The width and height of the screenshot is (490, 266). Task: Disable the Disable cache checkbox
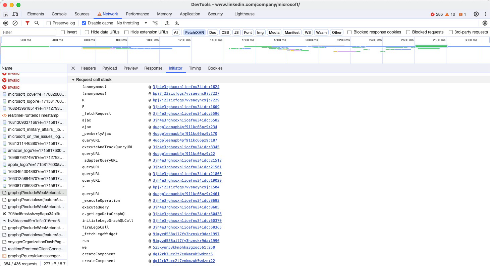[84, 23]
